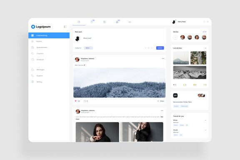This screenshot has width=240, height=160.
Task: Click the rightmost attachment icon beside Upload
Action: pos(152,48)
